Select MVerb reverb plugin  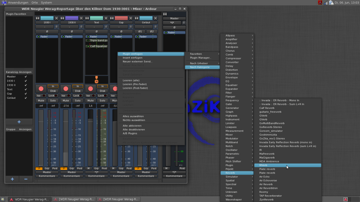pos(288,165)
